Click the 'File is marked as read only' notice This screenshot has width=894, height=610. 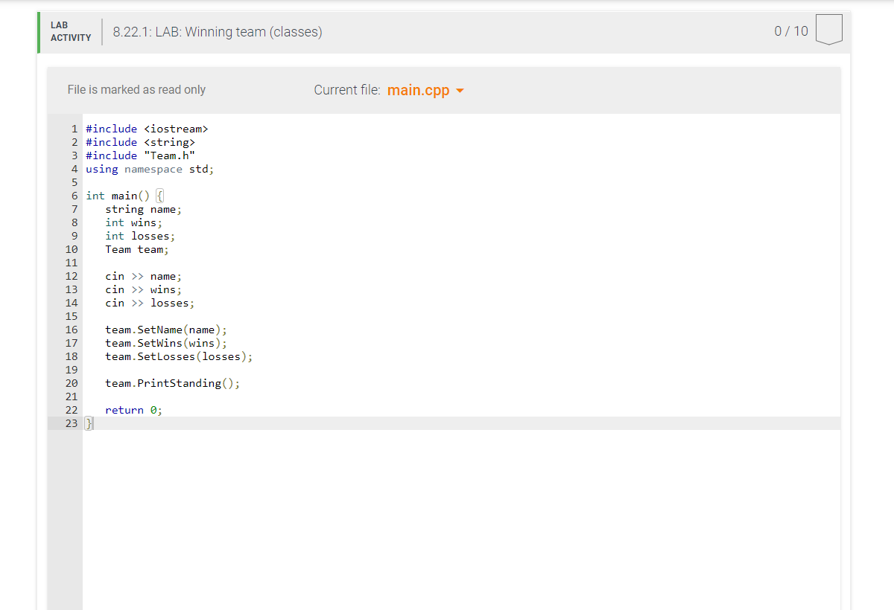[x=136, y=89]
